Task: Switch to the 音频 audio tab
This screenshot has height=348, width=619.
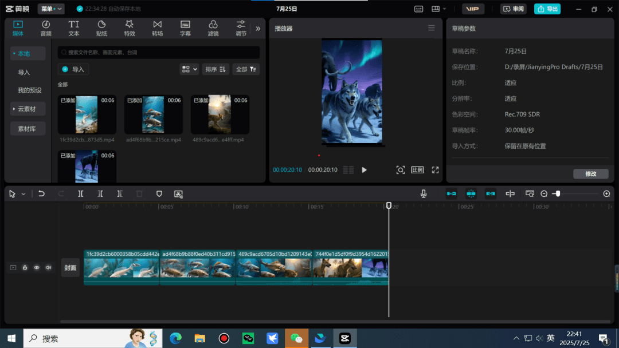Action: 46,29
